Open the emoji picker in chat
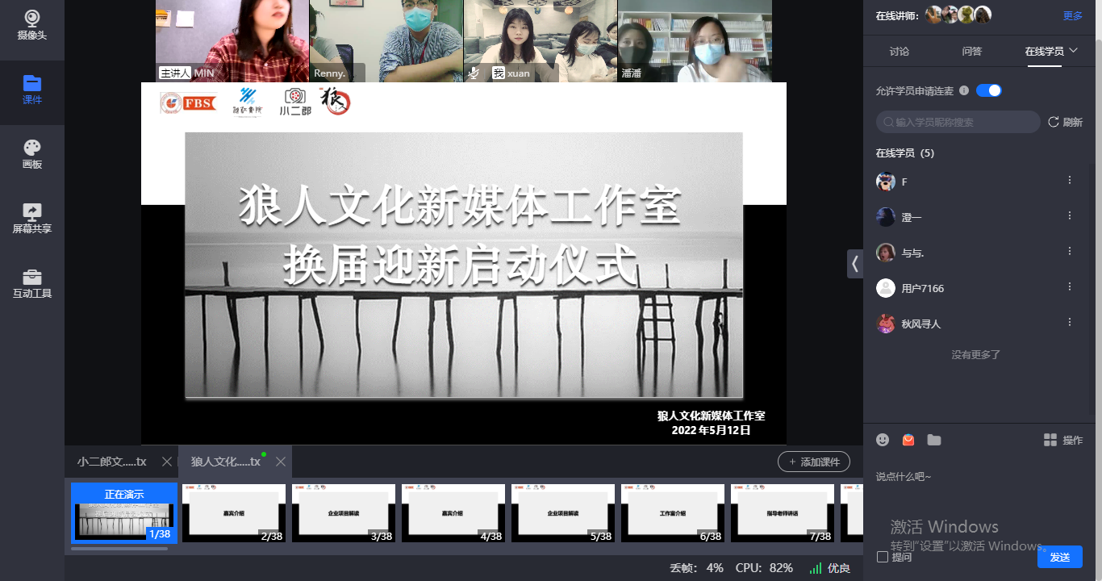The image size is (1102, 581). [883, 440]
